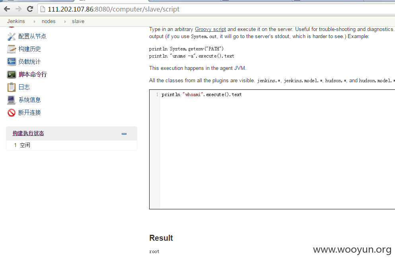Click the 负载统计 monitor icon
Image resolution: width=395 pixels, height=261 pixels.
(11, 62)
